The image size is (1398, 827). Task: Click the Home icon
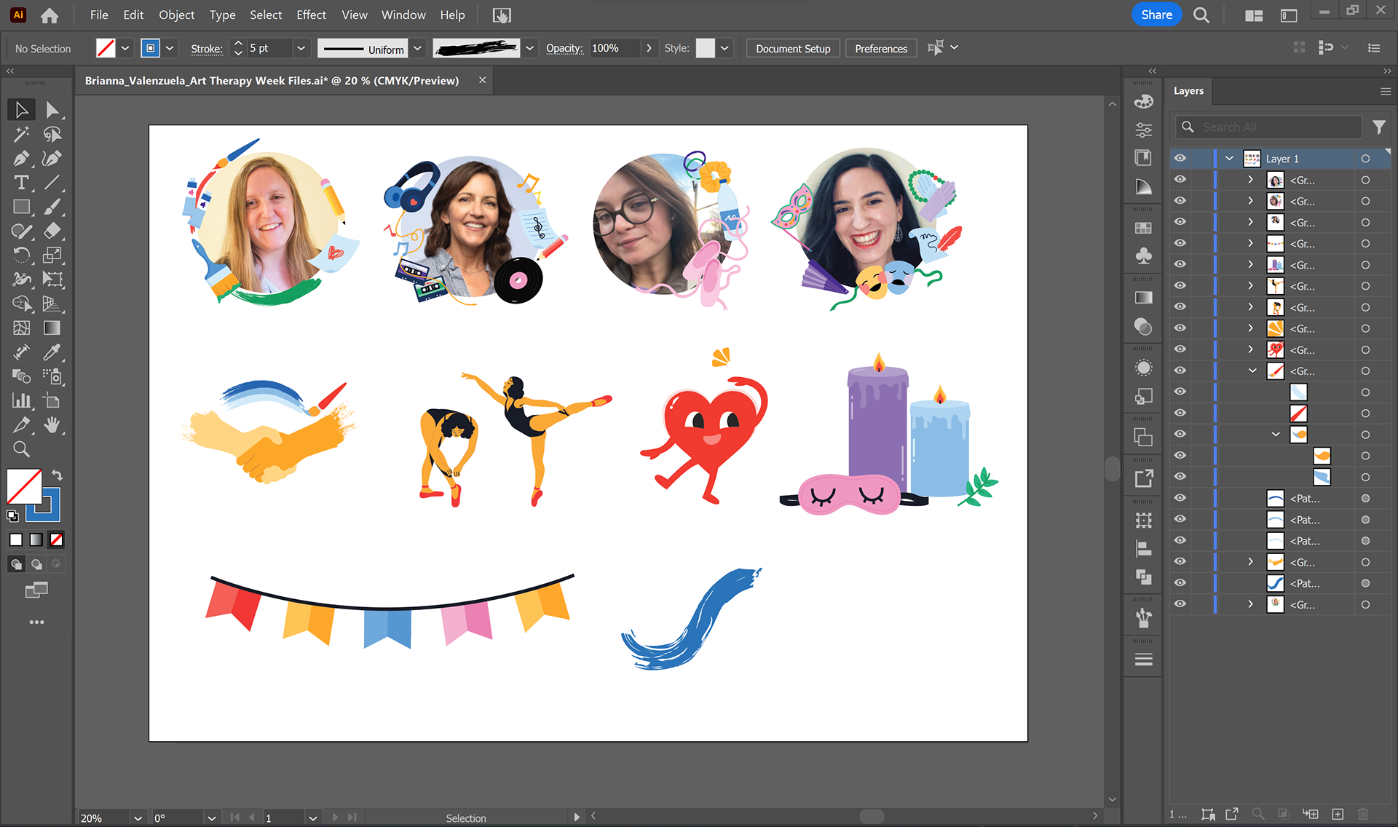49,15
